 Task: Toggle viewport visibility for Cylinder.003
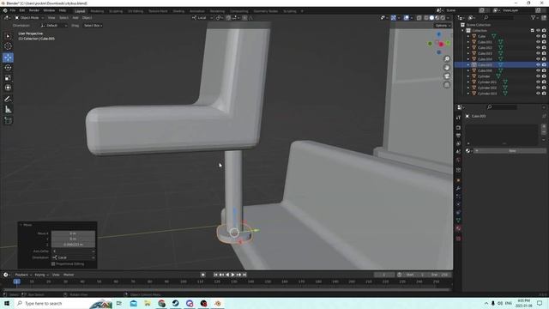[x=538, y=94]
